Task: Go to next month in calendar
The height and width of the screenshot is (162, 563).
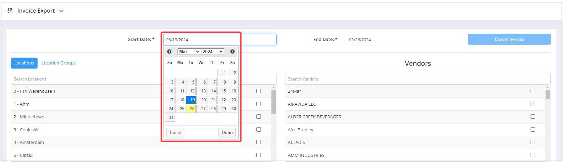Action: click(x=233, y=51)
